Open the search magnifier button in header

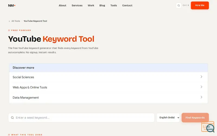[178, 5]
